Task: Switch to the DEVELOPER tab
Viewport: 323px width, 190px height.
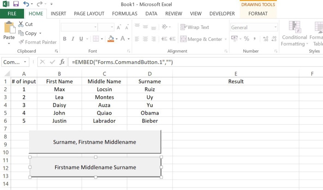Action: pyautogui.click(x=222, y=14)
